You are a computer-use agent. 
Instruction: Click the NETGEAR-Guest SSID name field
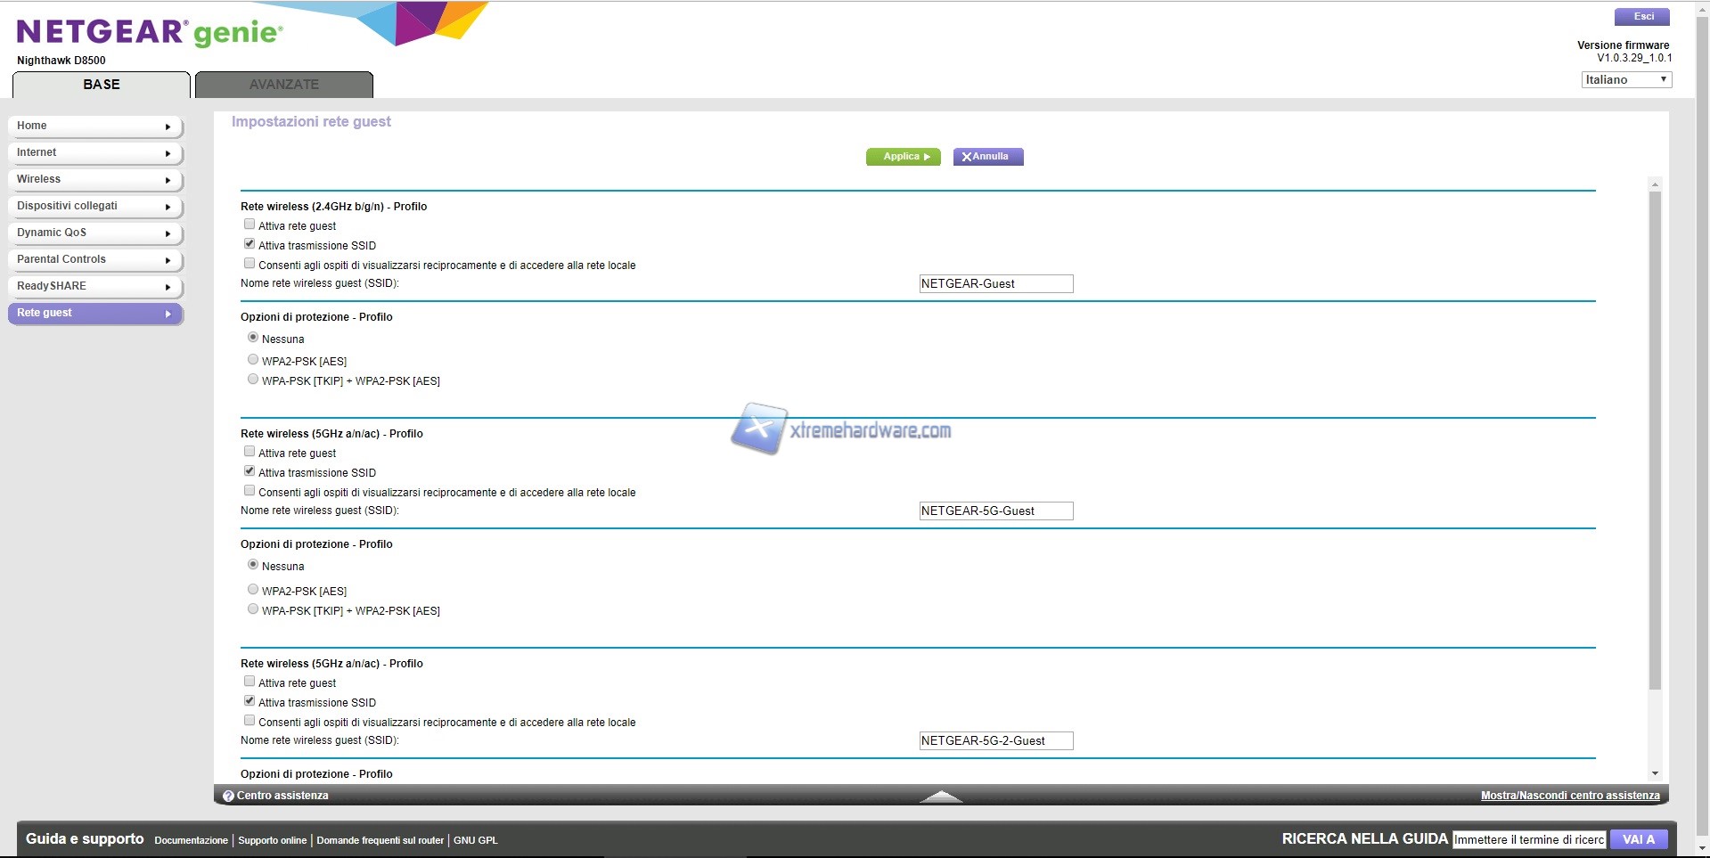995,283
